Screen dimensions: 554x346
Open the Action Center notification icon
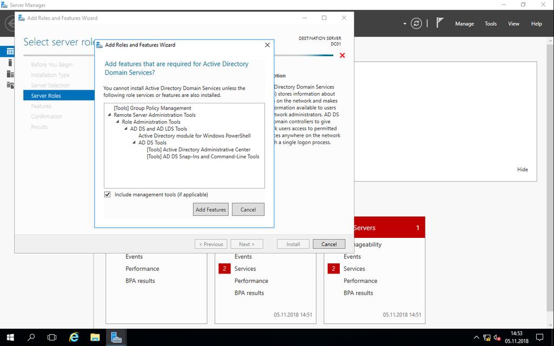click(x=539, y=337)
